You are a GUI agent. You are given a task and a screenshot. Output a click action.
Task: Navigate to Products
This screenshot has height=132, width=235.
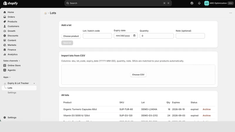[x=12, y=21]
